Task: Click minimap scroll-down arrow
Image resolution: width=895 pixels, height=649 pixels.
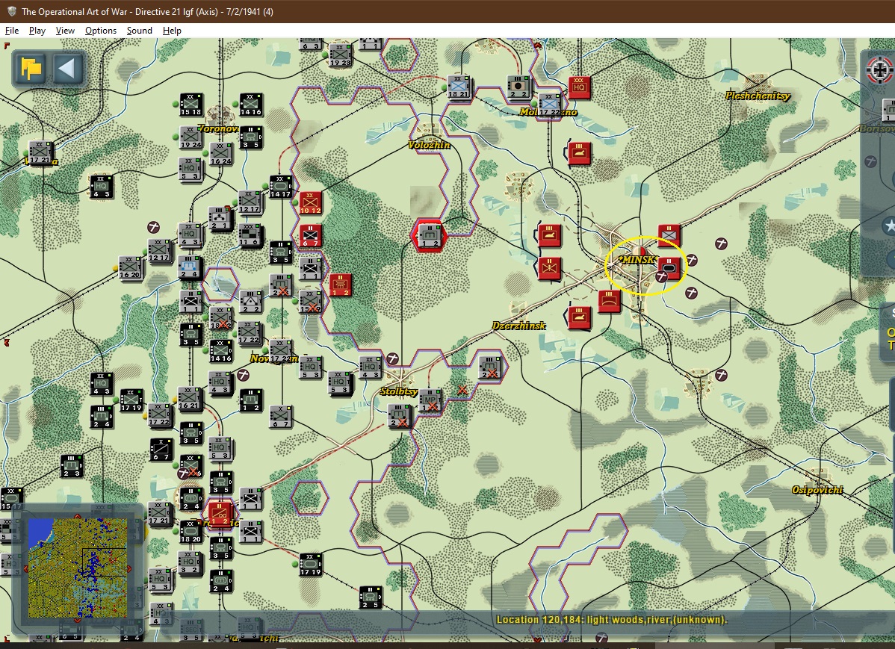Action: (x=78, y=621)
